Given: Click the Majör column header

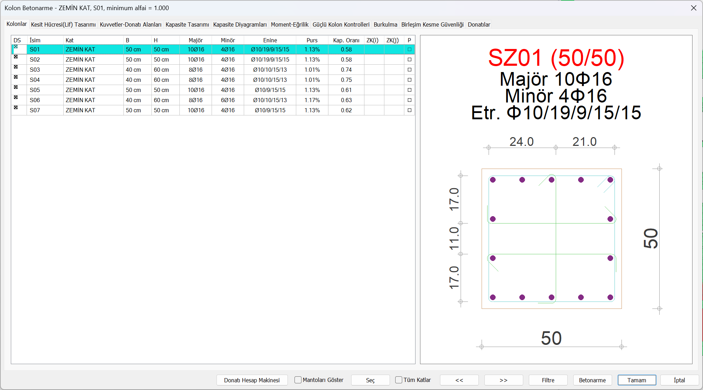Looking at the screenshot, I should [x=196, y=40].
